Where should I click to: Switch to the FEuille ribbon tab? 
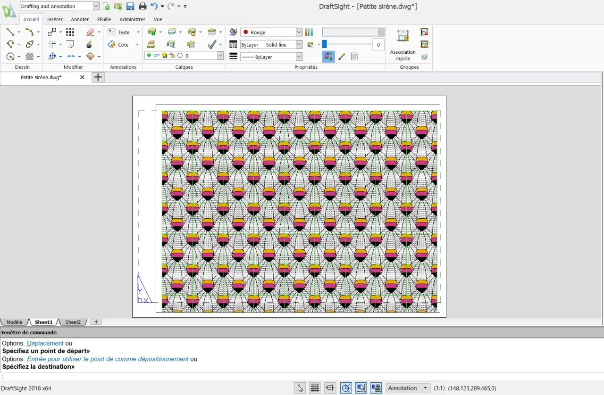coord(104,19)
